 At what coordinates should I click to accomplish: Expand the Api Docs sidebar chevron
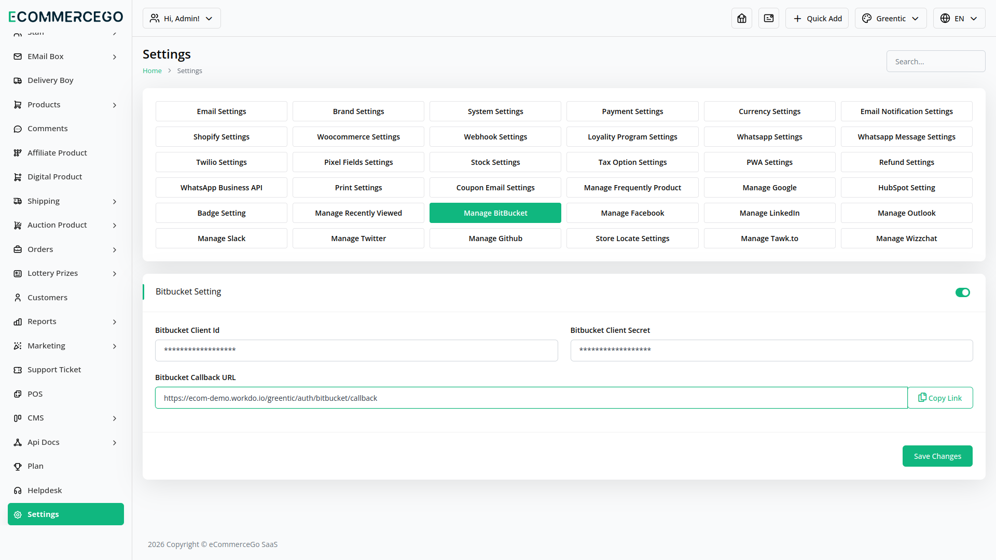[x=115, y=443]
